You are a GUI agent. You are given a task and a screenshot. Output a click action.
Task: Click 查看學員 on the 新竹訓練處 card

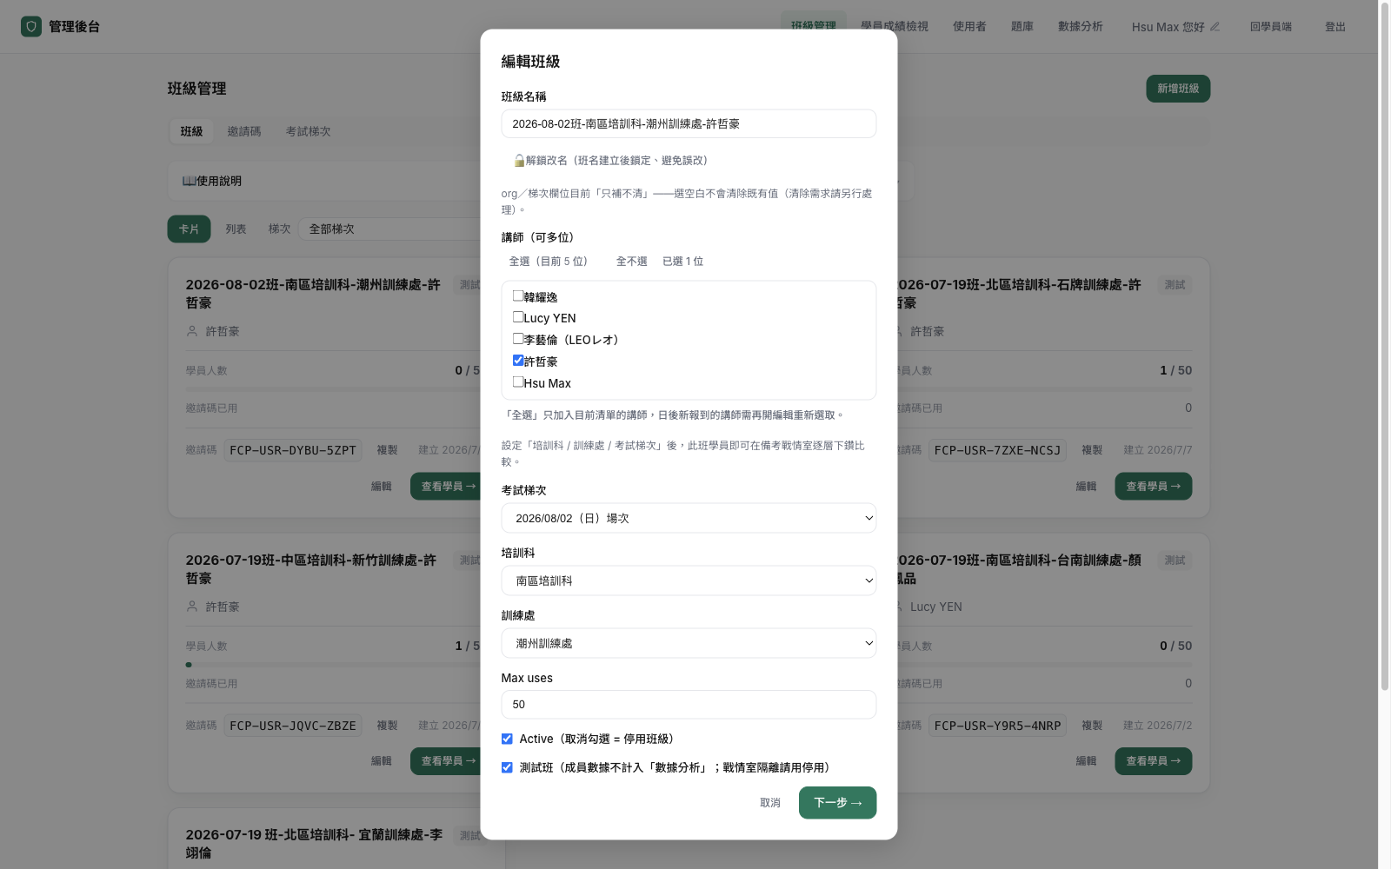(446, 761)
